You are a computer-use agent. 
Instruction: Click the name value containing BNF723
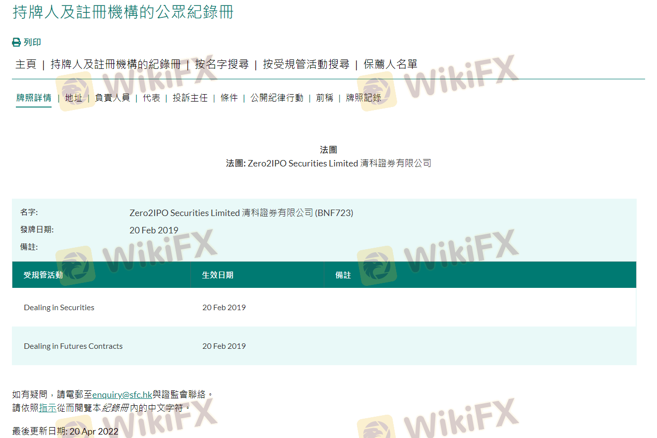coord(241,213)
